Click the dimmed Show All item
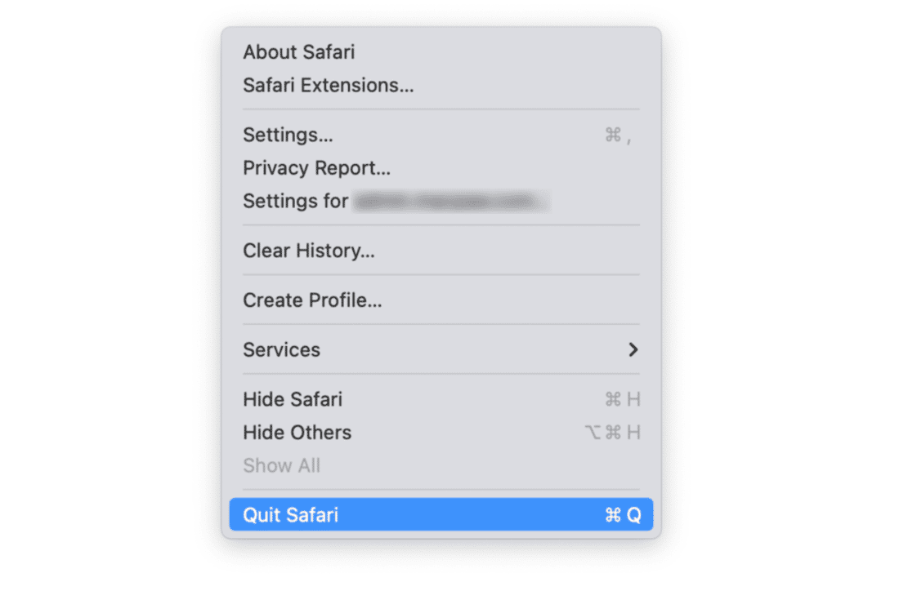899x600 pixels. point(281,466)
